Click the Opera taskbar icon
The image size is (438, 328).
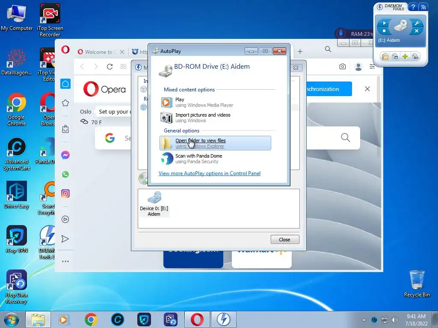[x=197, y=319]
